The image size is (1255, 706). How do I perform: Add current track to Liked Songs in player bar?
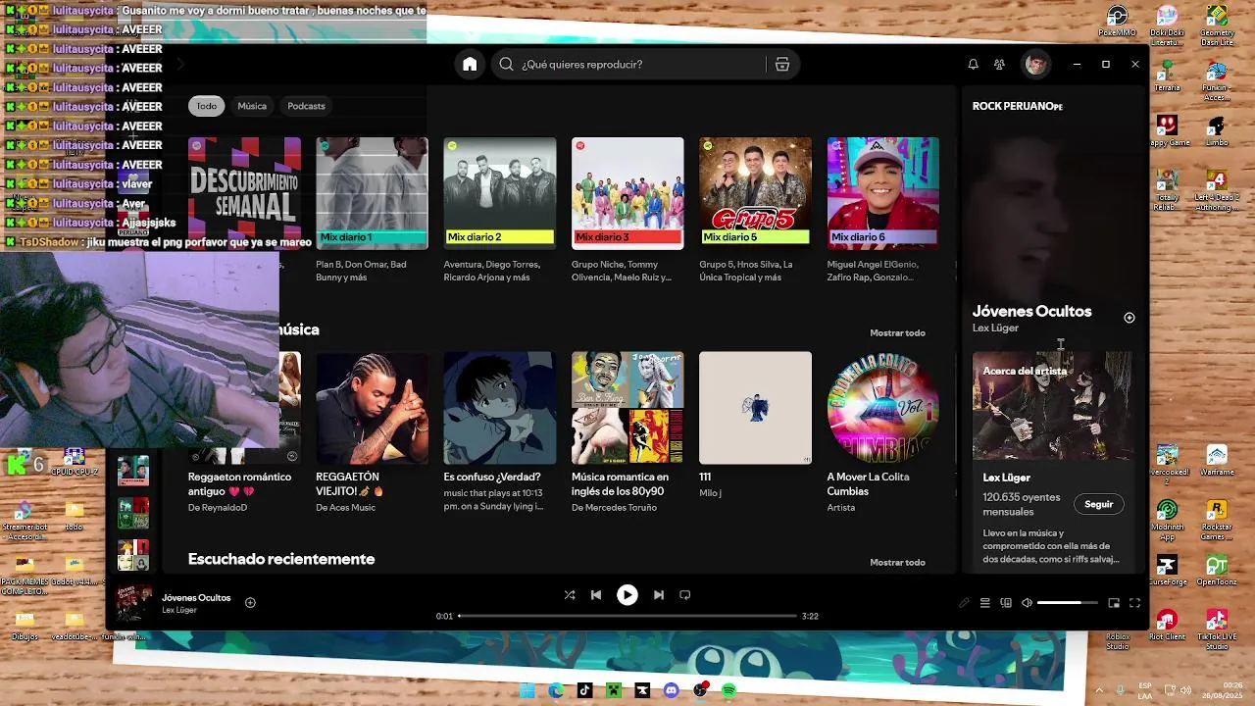(x=250, y=602)
